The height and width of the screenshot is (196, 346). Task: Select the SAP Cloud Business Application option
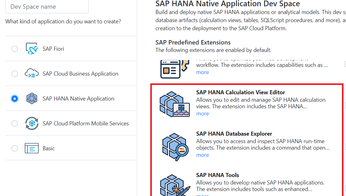coord(15,74)
